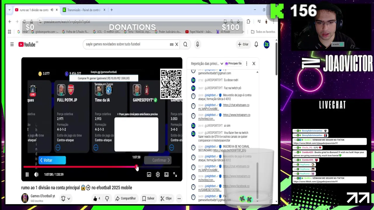
Task: Open the 'Poder Judiciário do...' bookmark
Action: (168, 32)
